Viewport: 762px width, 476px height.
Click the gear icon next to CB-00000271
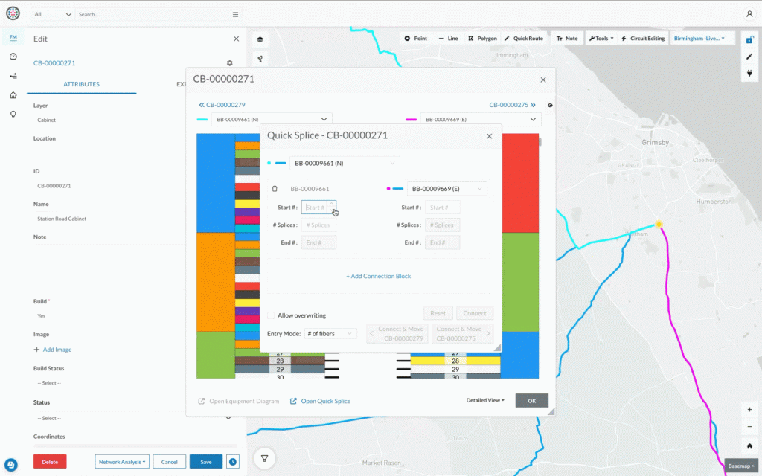click(x=229, y=63)
